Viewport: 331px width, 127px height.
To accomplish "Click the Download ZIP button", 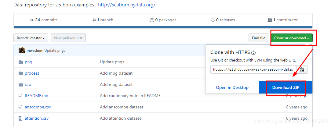I will [x=286, y=87].
